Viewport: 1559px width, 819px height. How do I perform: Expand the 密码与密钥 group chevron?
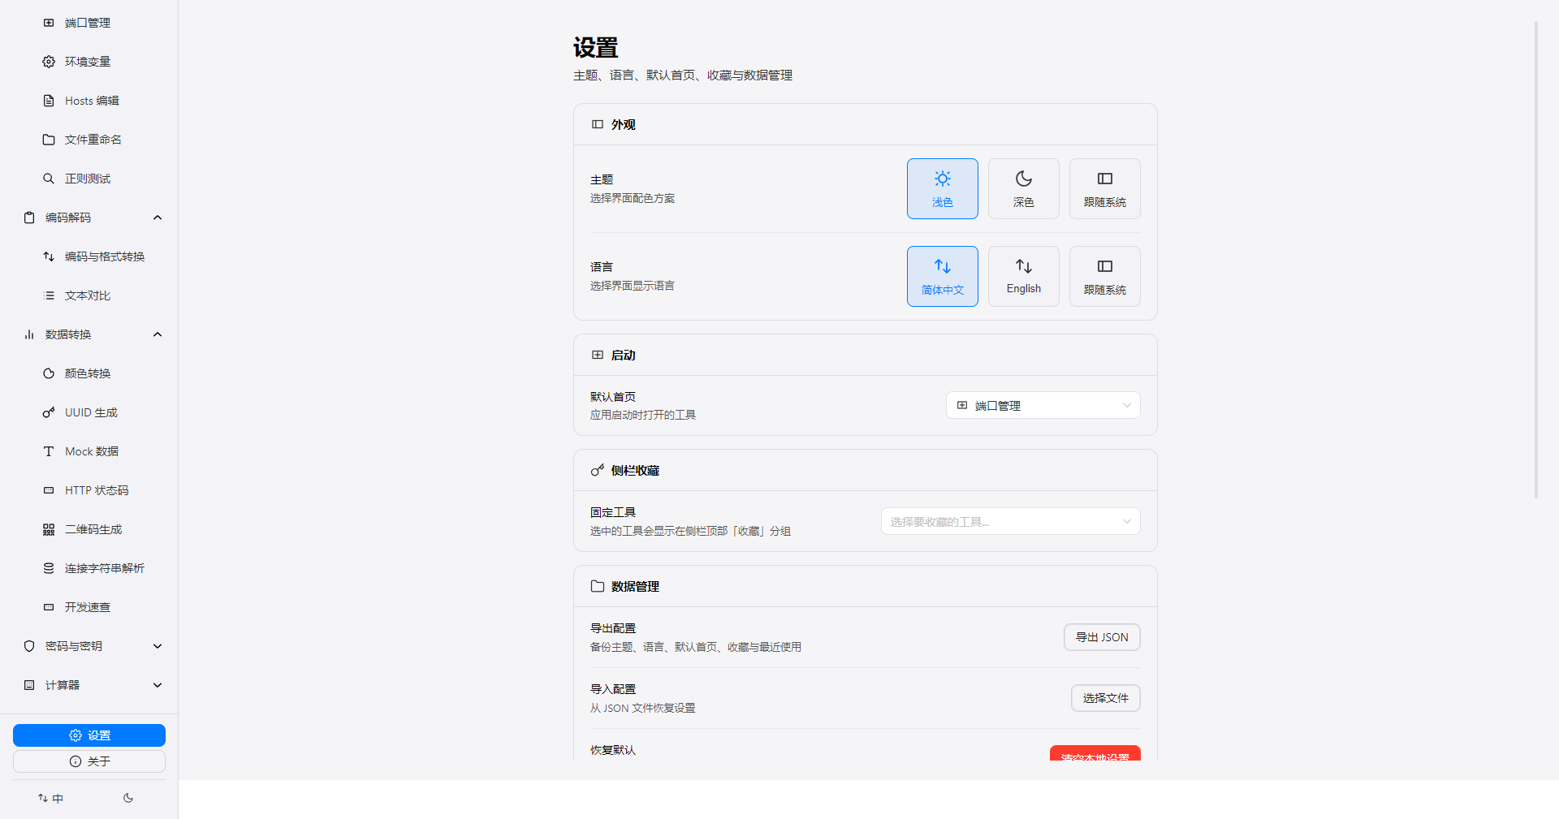pyautogui.click(x=158, y=646)
